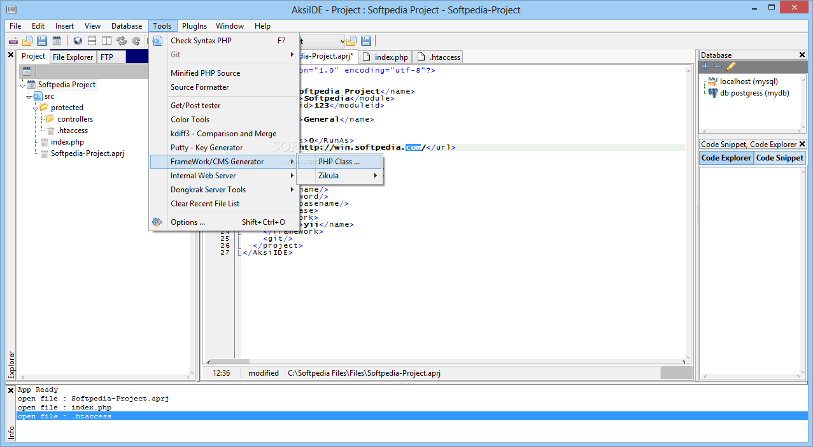This screenshot has width=813, height=447.
Task: Open the File menu
Action: tap(15, 26)
